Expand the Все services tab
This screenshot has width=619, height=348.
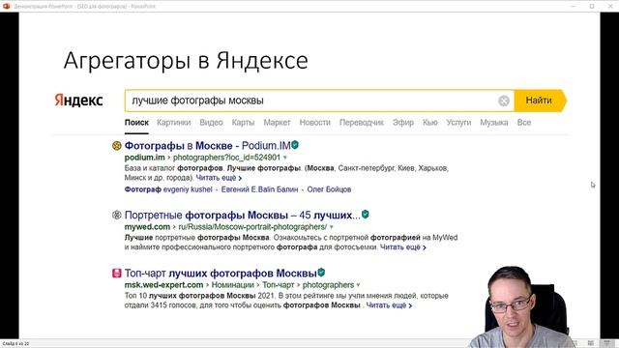click(524, 123)
